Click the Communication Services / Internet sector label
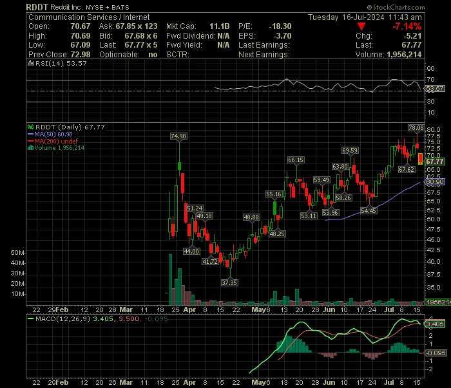This screenshot has width=451, height=388. (x=89, y=17)
